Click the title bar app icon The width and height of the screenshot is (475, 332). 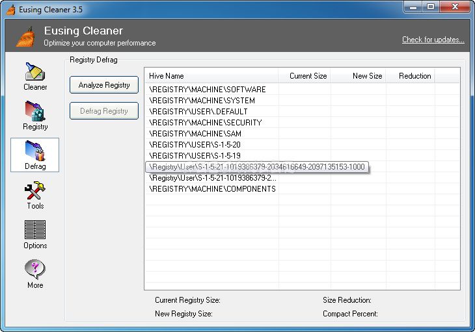pos(11,10)
